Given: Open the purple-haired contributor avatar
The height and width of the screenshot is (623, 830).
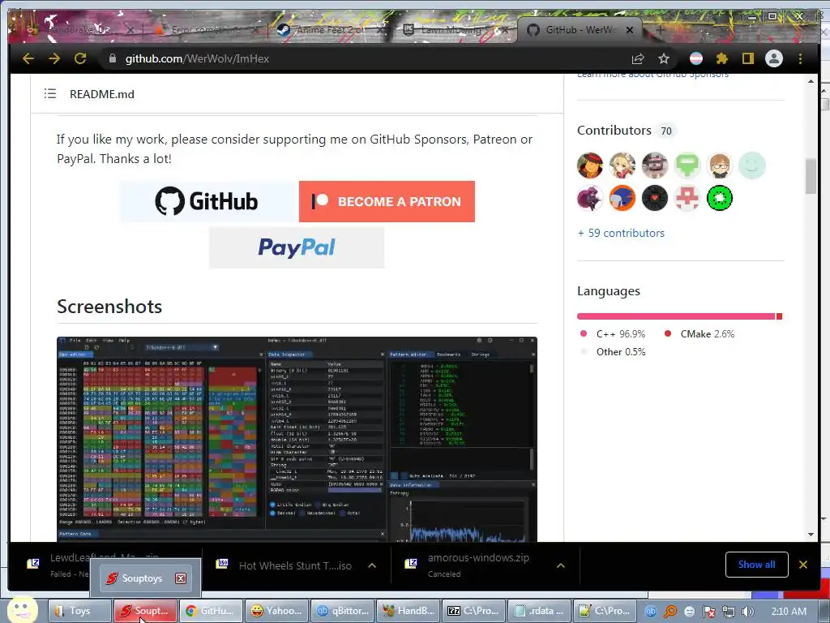Looking at the screenshot, I should pyautogui.click(x=590, y=198).
